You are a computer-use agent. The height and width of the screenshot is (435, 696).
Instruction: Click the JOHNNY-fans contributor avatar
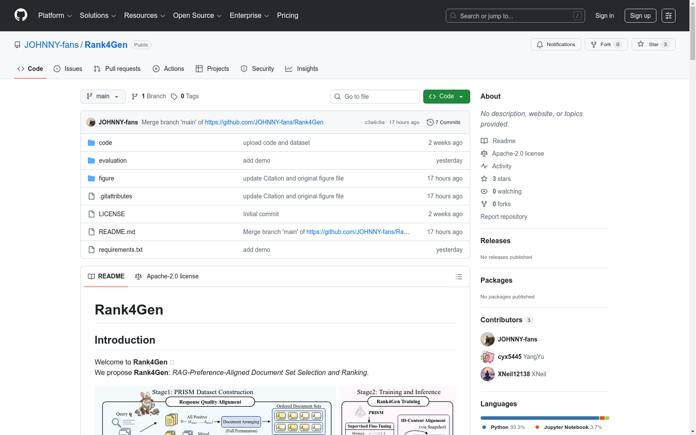[x=488, y=339]
